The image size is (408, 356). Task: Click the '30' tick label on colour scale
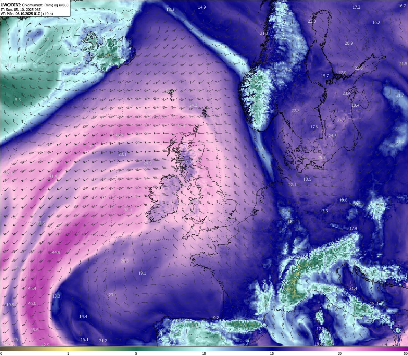pyautogui.click(x=340, y=353)
